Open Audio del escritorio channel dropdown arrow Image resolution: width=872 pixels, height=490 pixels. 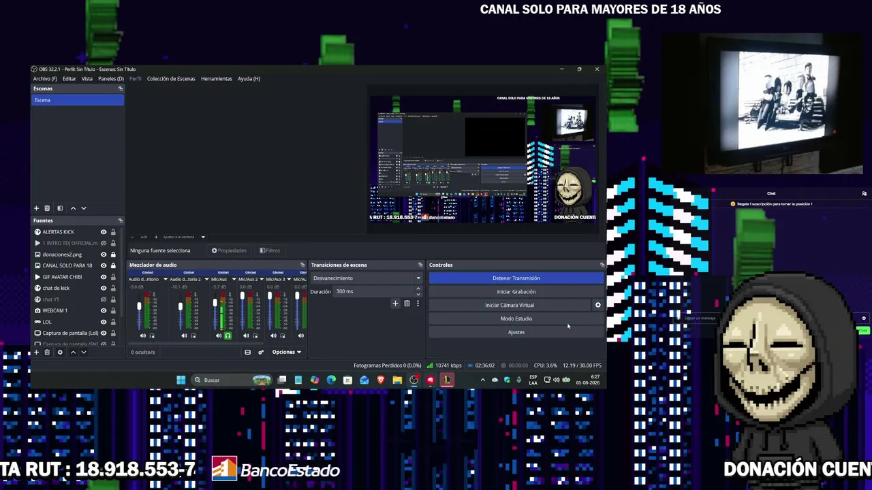coord(165,279)
